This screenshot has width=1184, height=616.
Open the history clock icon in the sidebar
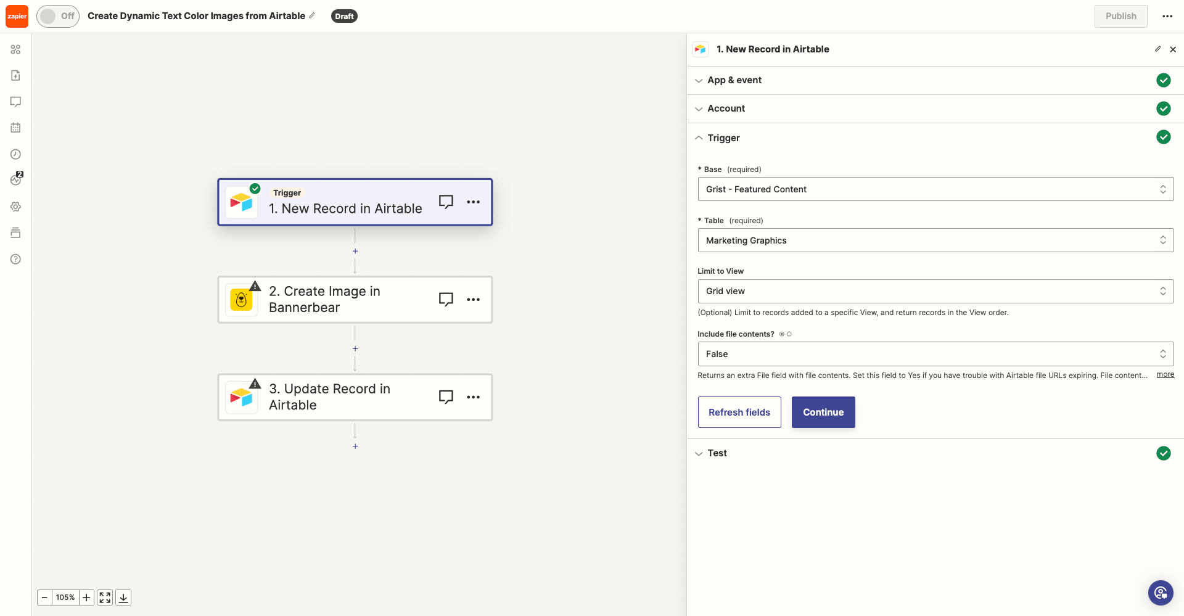pyautogui.click(x=15, y=154)
